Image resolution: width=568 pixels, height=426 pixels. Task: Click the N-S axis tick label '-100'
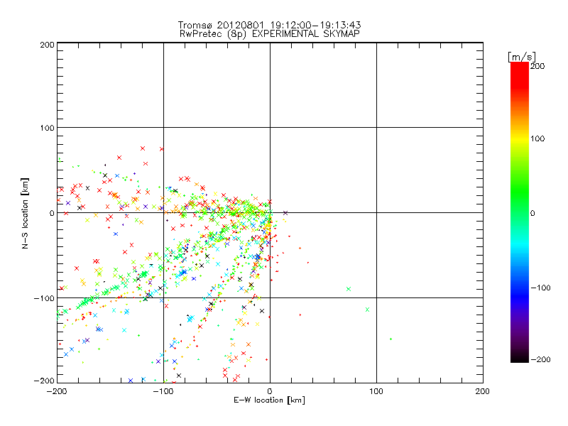pos(44,298)
